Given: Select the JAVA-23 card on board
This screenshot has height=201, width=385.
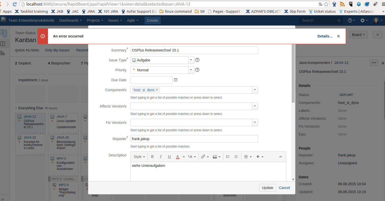Looking at the screenshot, I should pyautogui.click(x=30, y=144).
